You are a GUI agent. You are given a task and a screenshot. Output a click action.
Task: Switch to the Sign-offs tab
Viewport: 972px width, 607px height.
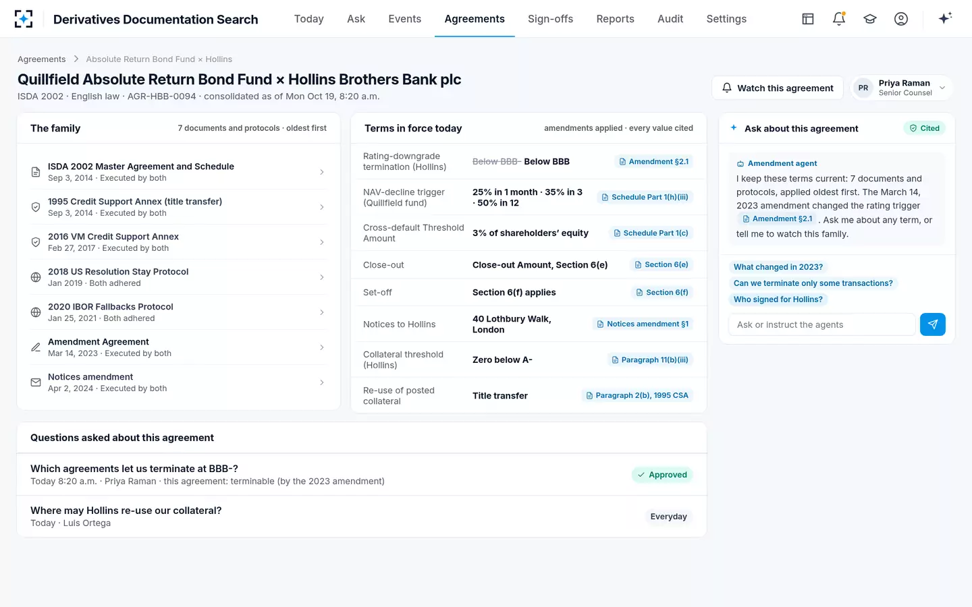click(x=550, y=19)
